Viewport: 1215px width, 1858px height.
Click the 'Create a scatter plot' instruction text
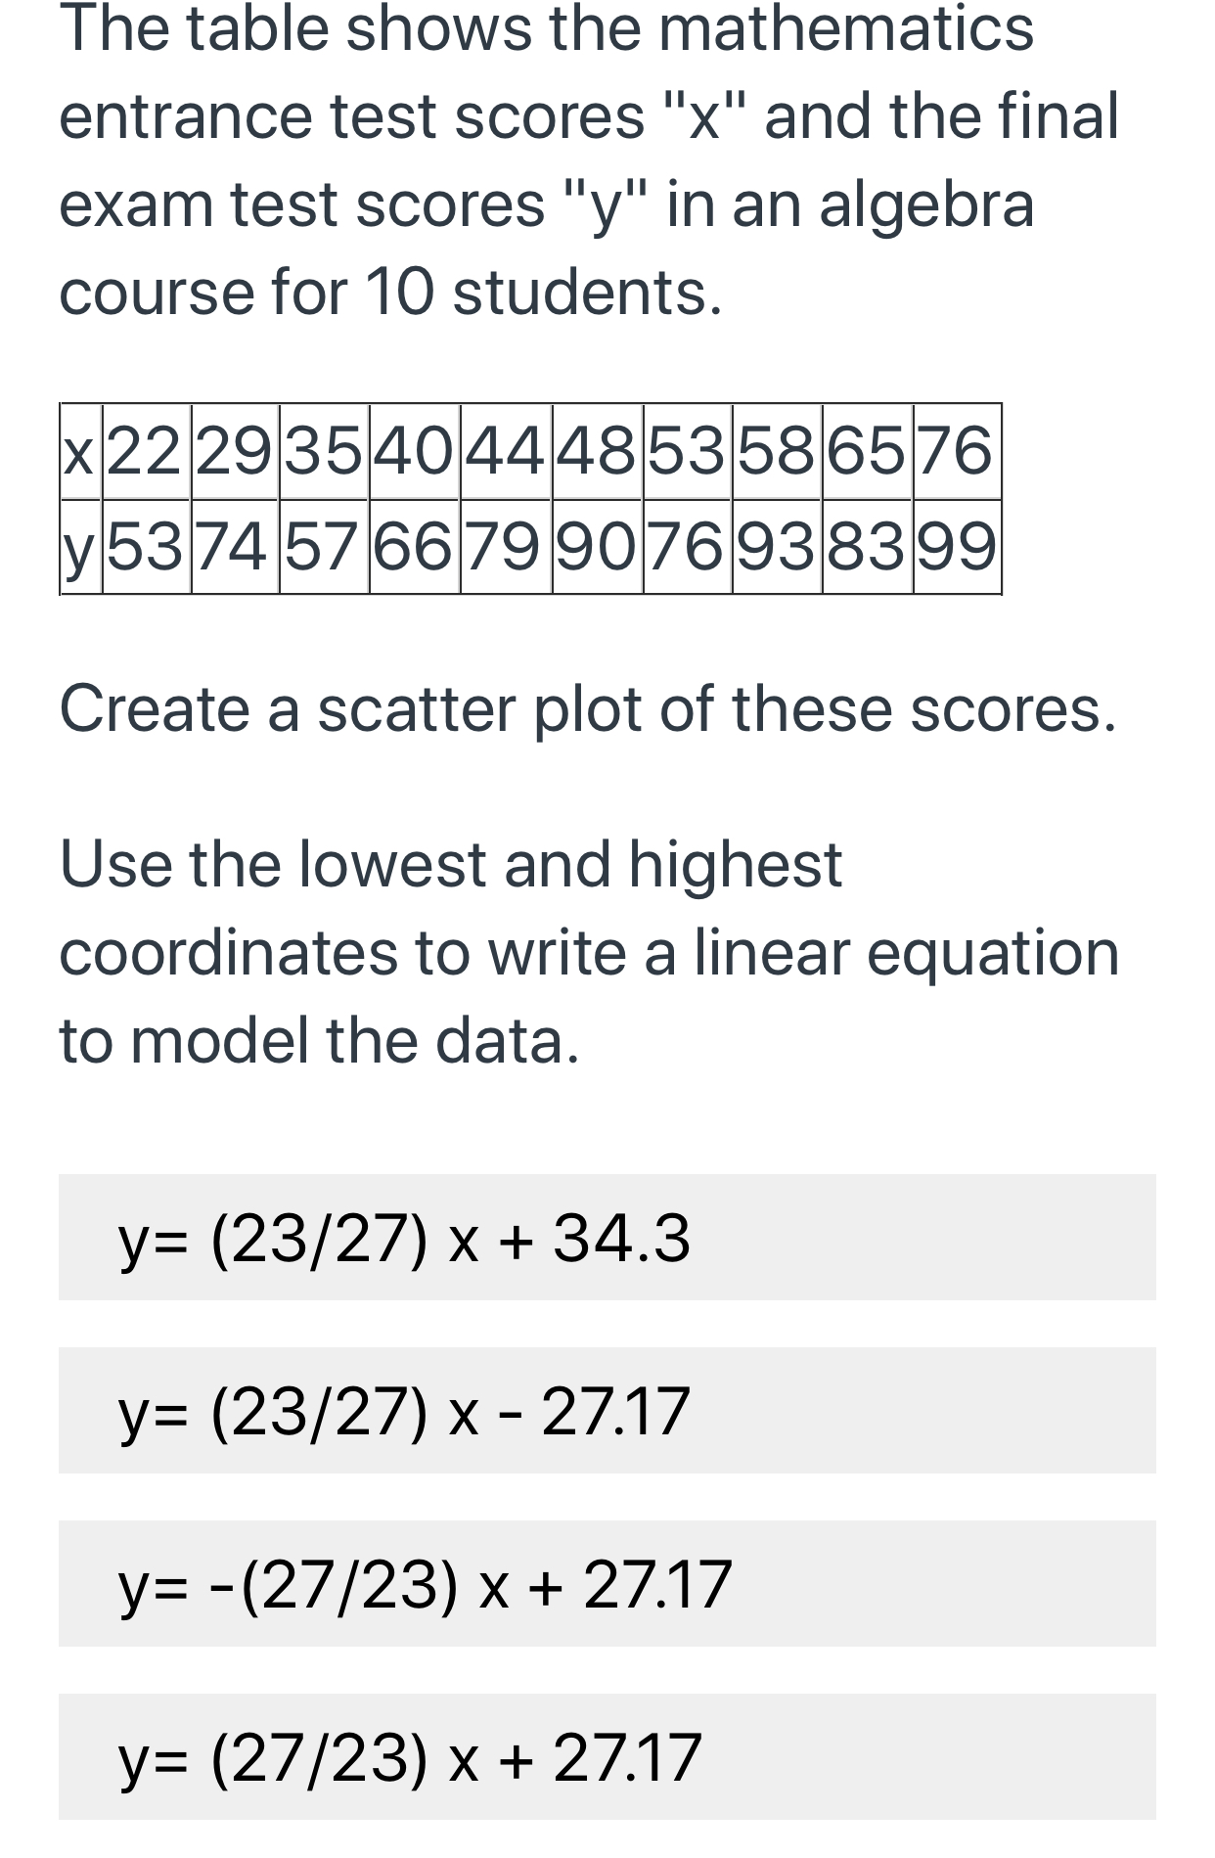click(x=588, y=708)
